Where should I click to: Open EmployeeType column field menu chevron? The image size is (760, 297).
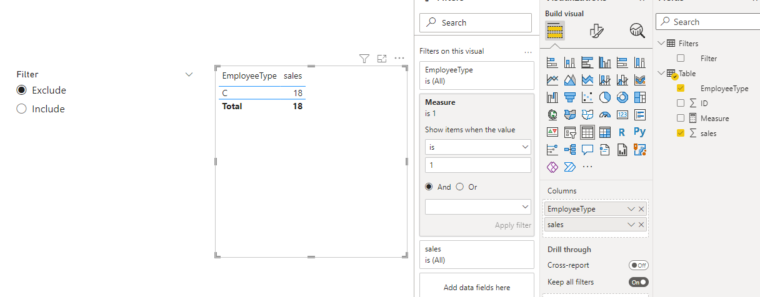coord(631,209)
